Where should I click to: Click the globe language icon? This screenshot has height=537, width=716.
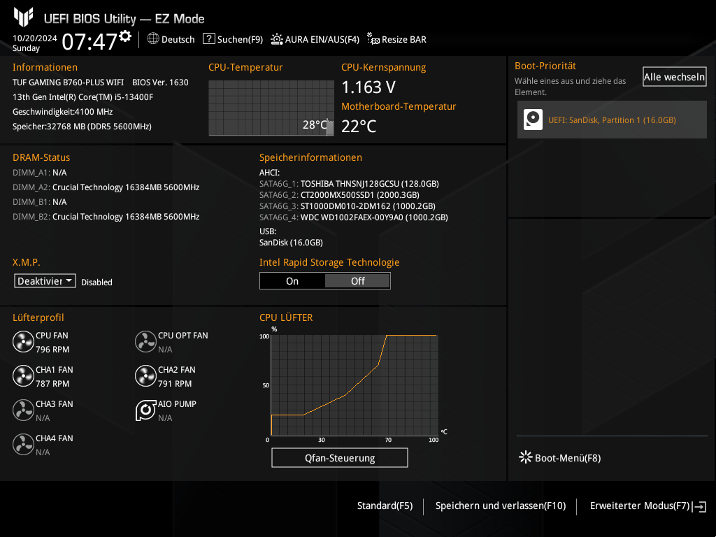[x=153, y=39]
